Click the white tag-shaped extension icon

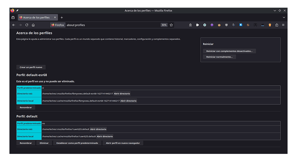198,25
